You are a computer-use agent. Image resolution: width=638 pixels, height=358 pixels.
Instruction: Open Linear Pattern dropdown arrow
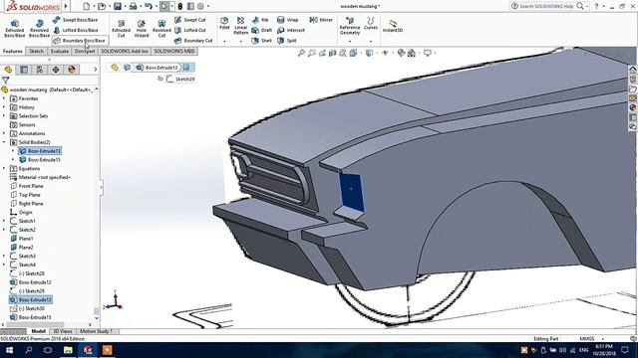coord(241,42)
